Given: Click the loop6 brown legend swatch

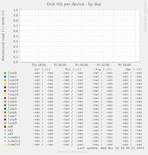Looking at the screenshot, I should click(x=5, y=112).
